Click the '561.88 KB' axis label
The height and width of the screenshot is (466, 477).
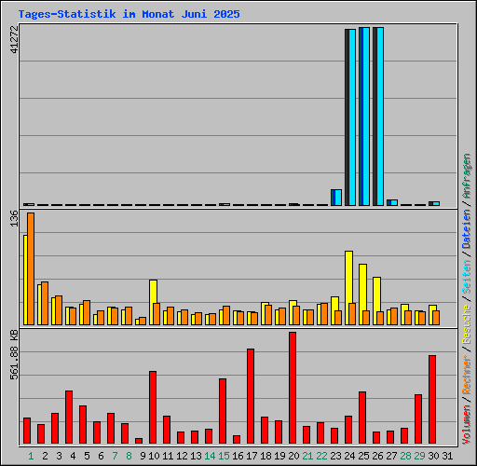[14, 355]
